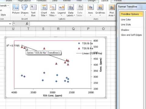Select column header R

[x=58, y=29]
